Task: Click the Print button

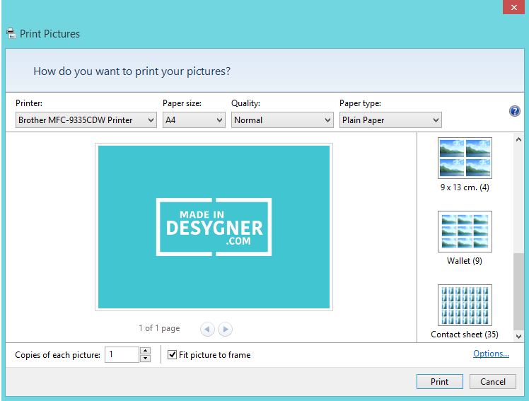Action: click(440, 381)
